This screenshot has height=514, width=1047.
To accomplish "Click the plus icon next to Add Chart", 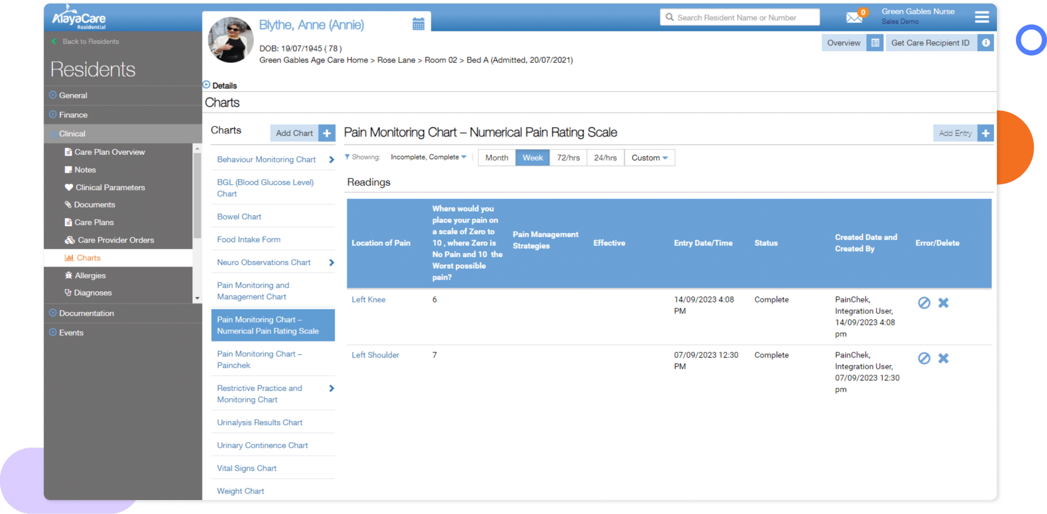I will click(x=327, y=133).
